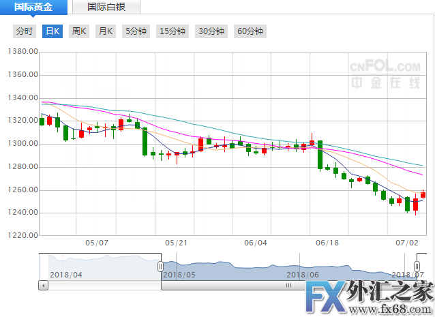
Task: Show the 5分钟 interval chart
Action: point(136,31)
